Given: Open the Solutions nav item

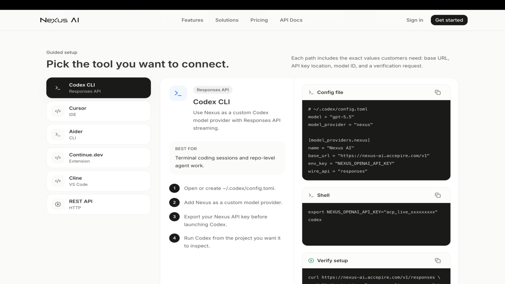Looking at the screenshot, I should click(x=227, y=20).
